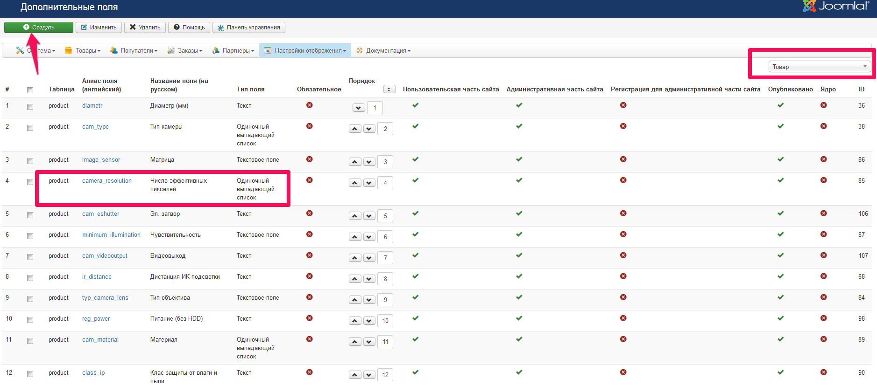The image size is (877, 385).
Task: Click the Joomla logo
Action: pos(835,6)
